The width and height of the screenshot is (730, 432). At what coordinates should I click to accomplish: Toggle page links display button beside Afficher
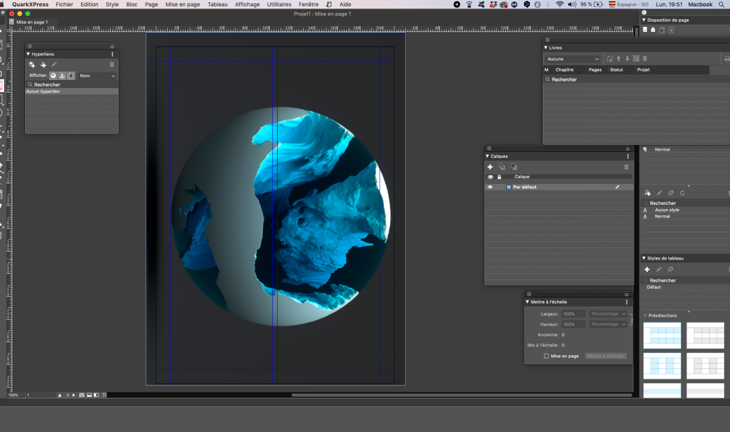coord(71,76)
